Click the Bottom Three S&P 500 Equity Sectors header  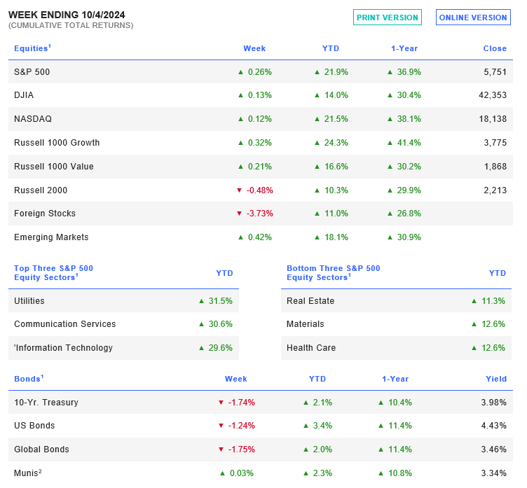pyautogui.click(x=334, y=273)
